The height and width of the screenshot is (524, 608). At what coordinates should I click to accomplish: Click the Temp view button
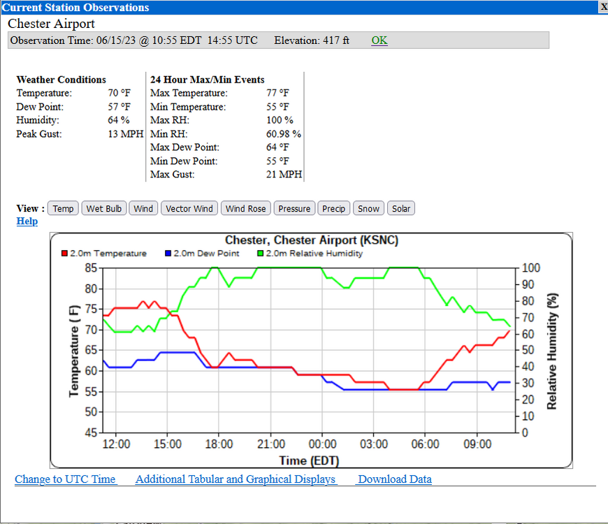(63, 208)
